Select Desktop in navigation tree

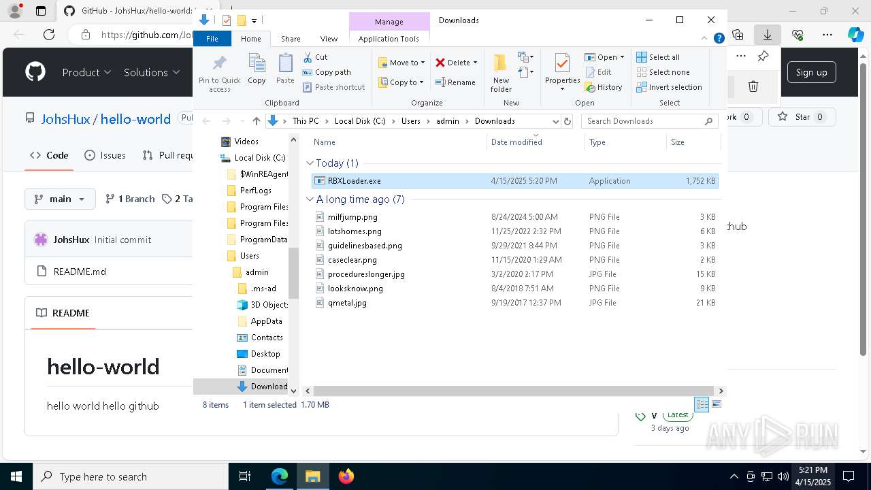point(258,354)
